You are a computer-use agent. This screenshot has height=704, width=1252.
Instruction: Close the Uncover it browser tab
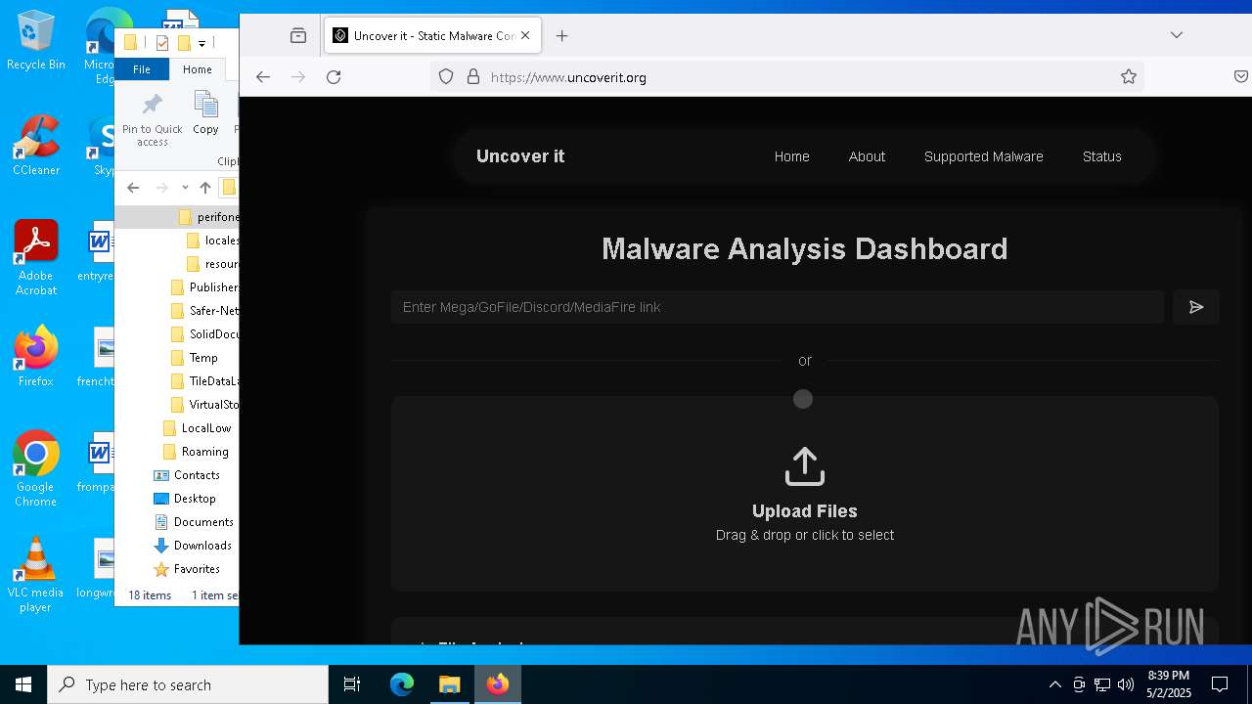(x=525, y=35)
